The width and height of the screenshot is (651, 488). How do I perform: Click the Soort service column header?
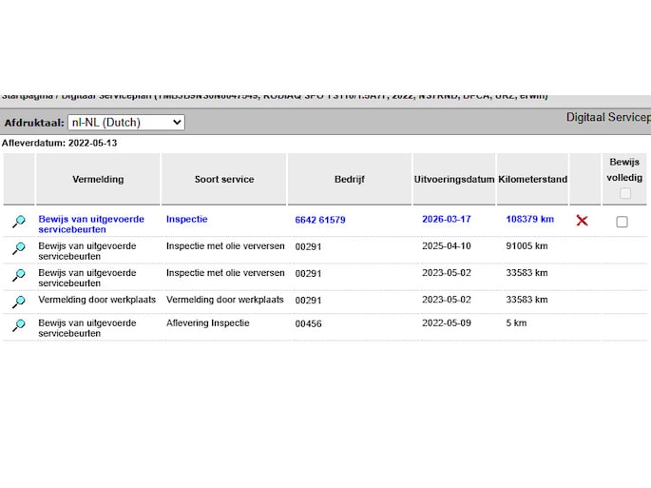(x=223, y=179)
